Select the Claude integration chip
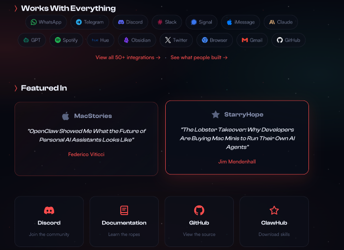 280,22
